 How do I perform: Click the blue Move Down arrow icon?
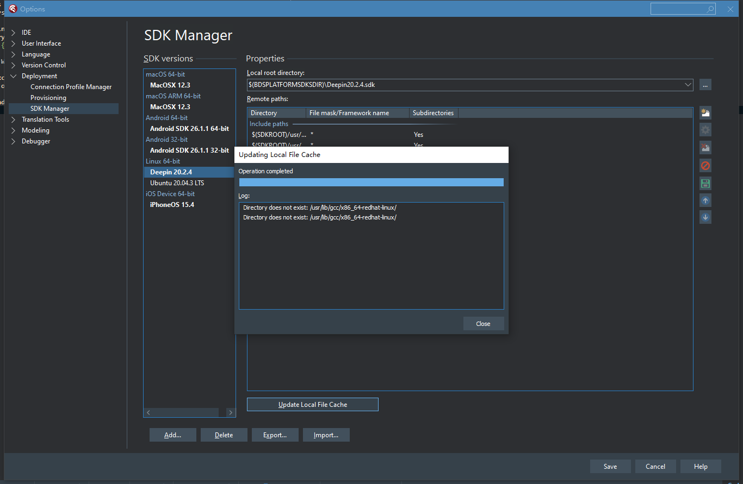pyautogui.click(x=705, y=217)
